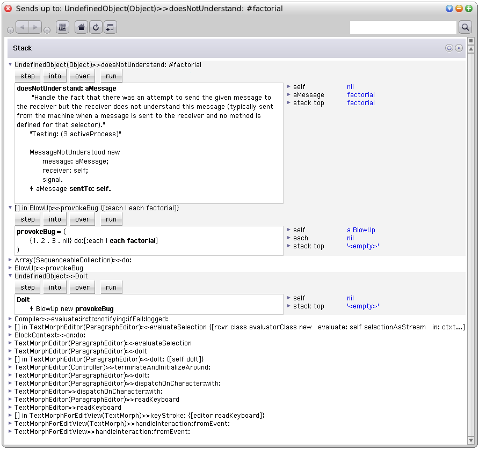Click 'BlowUp new provokeBug' in the DoIt source
The height and width of the screenshot is (450, 479).
(75, 309)
